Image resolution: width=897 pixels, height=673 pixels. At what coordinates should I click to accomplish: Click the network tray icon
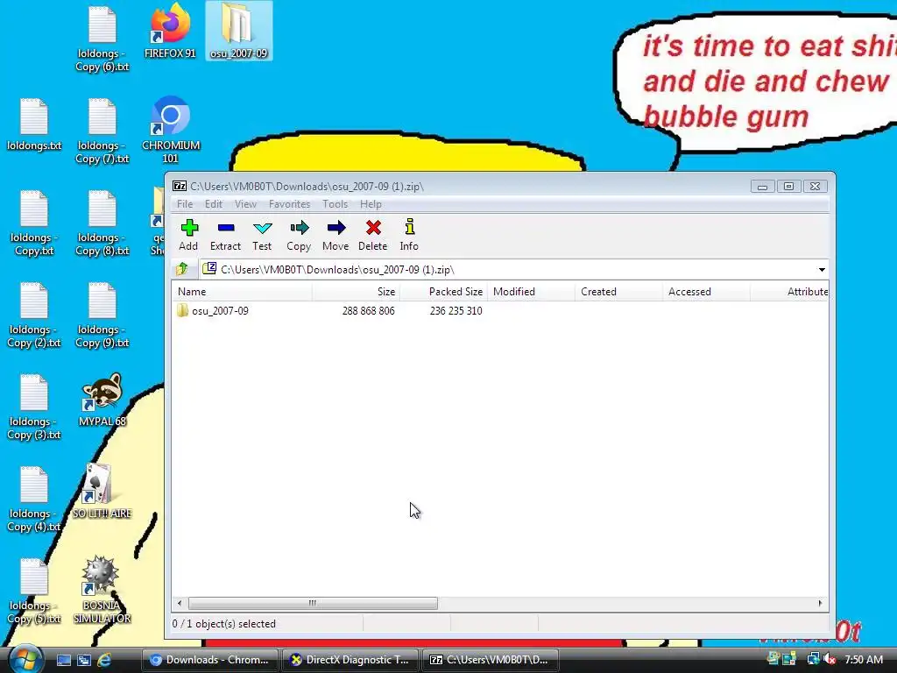(813, 660)
